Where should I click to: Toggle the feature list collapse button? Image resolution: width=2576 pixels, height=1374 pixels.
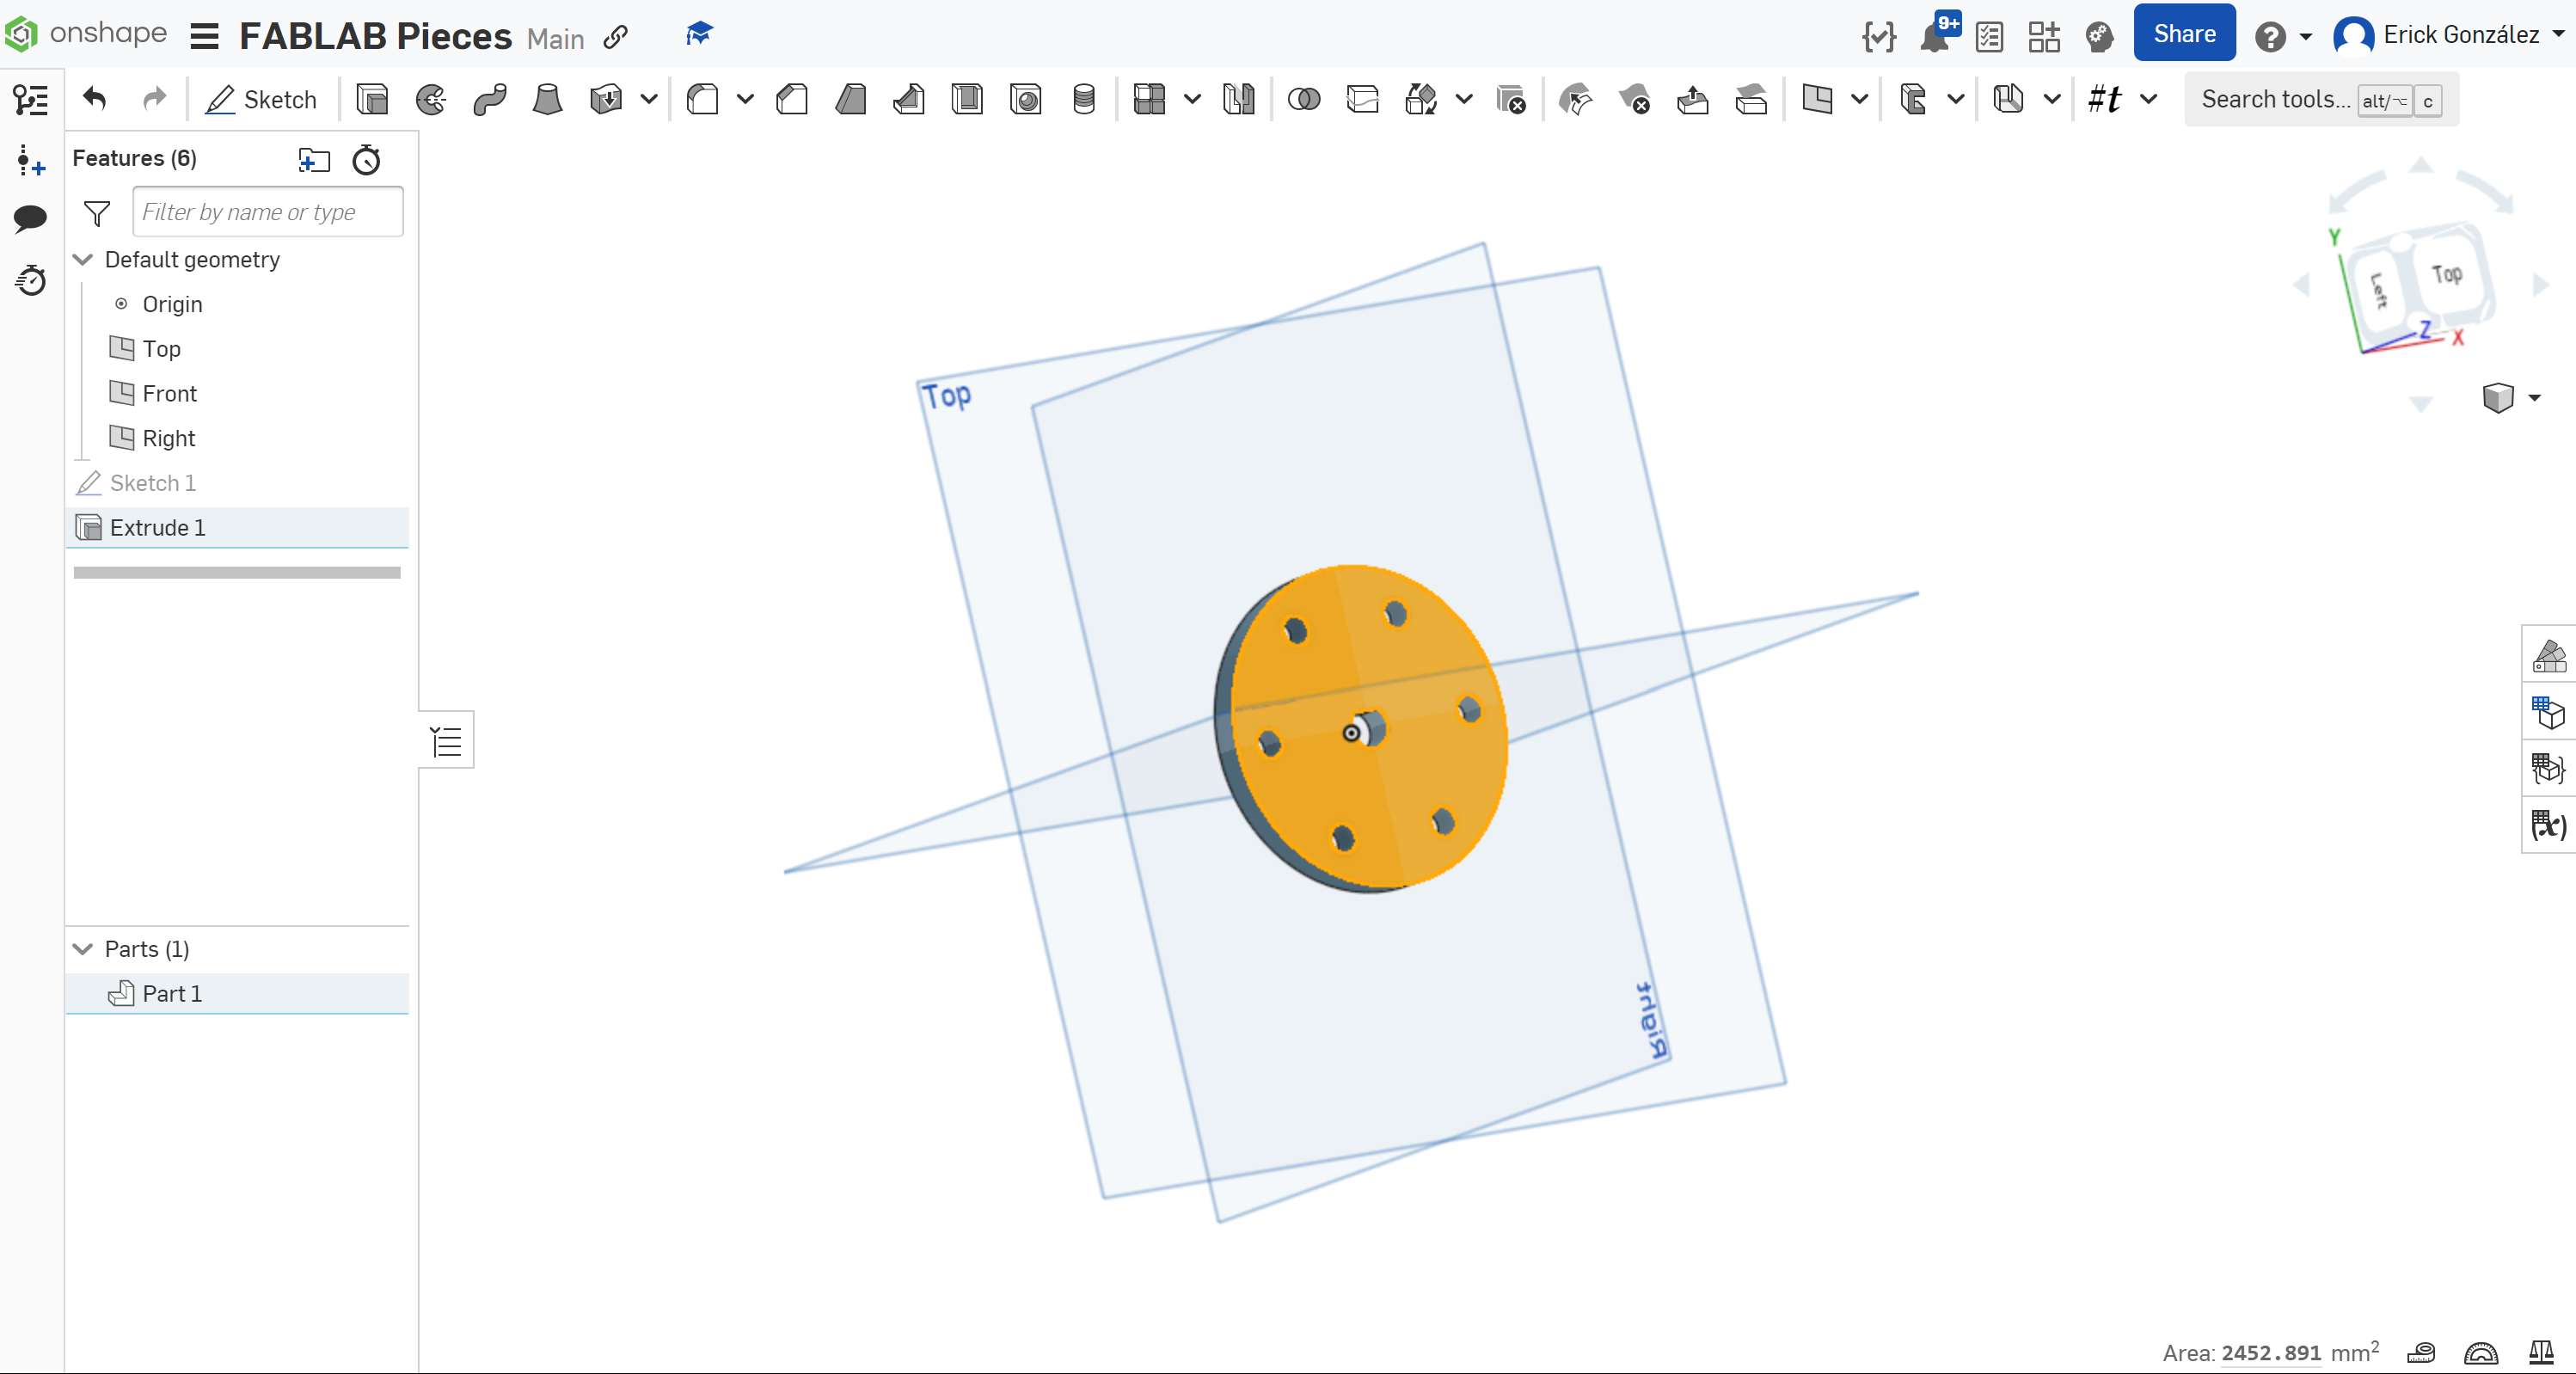coord(446,741)
